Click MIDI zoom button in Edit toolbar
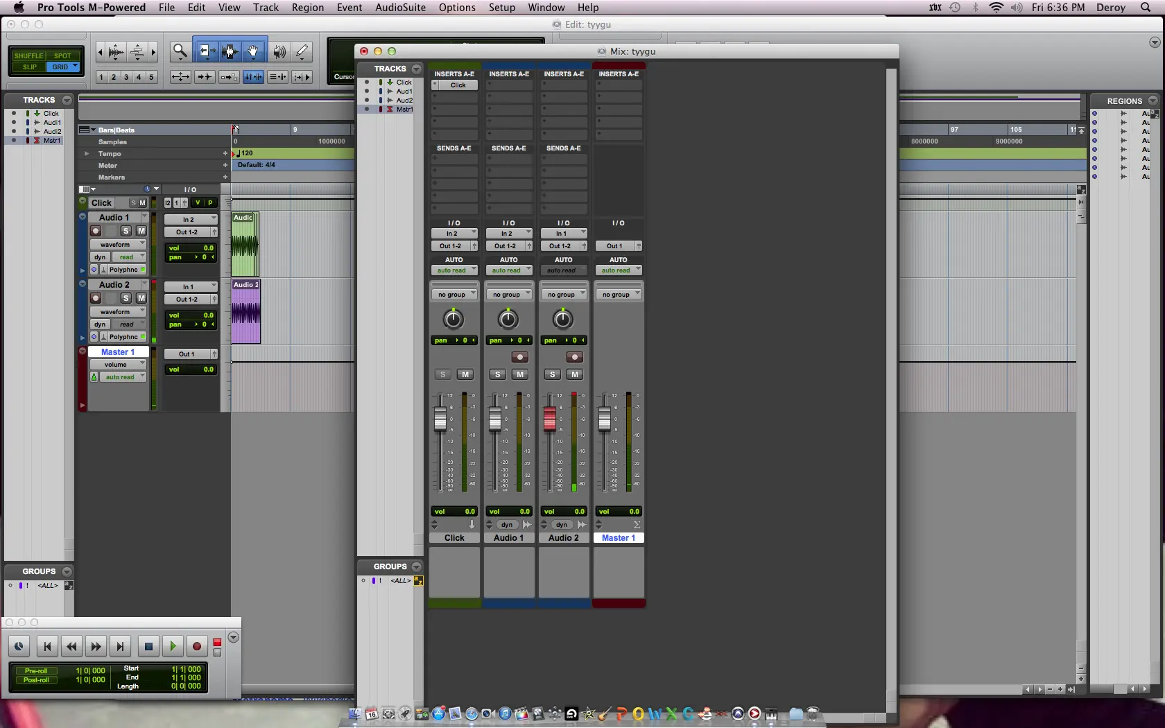The height and width of the screenshot is (728, 1165). coord(137,52)
